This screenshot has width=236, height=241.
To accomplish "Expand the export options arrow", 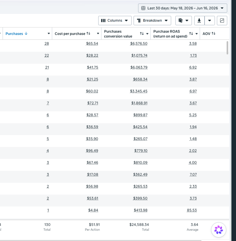I will point(209,20).
